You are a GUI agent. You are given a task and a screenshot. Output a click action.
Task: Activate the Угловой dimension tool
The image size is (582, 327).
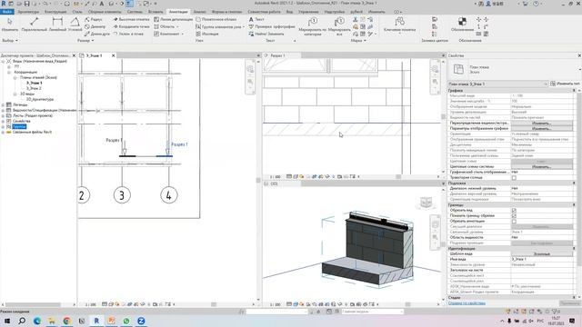(75, 25)
